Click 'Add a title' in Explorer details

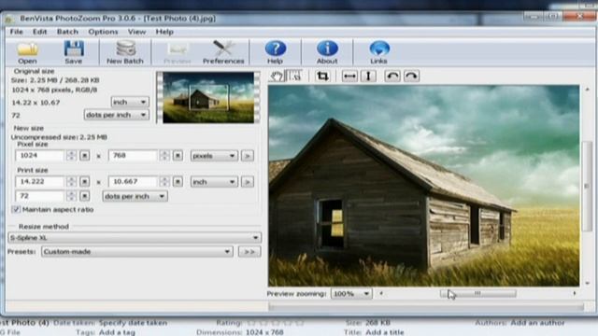pos(384,332)
